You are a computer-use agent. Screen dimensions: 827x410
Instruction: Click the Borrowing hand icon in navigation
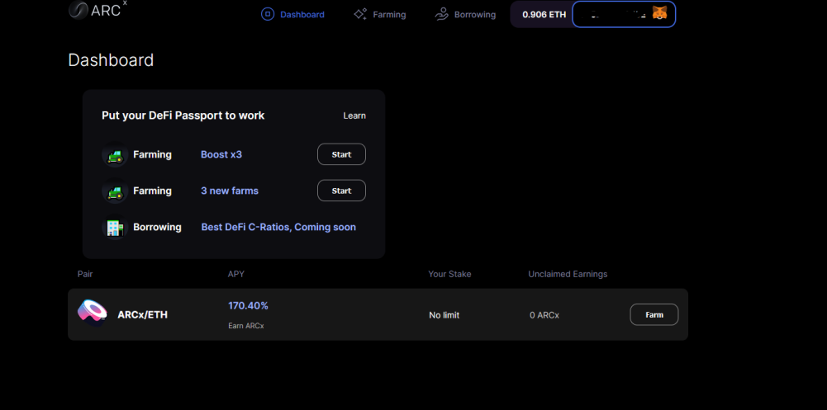pos(441,14)
